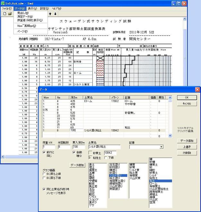Click the 深さm column header
Image resolution: width=201 pixels, height=212 pixels.
[76, 97]
